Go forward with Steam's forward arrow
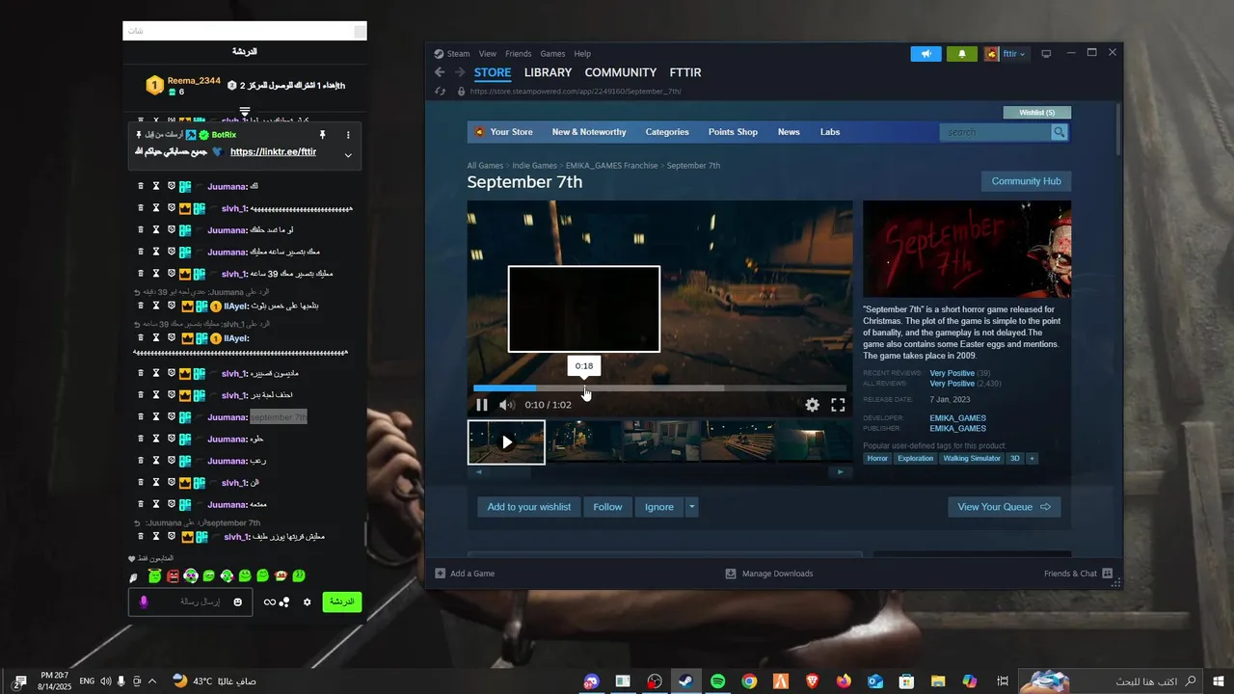 click(460, 72)
